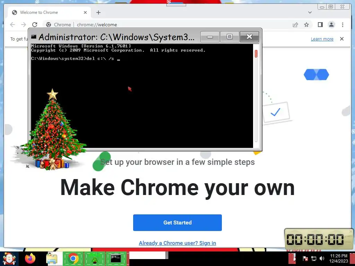Minimize the Administrator command prompt window
The width and height of the screenshot is (355, 266).
click(x=210, y=37)
